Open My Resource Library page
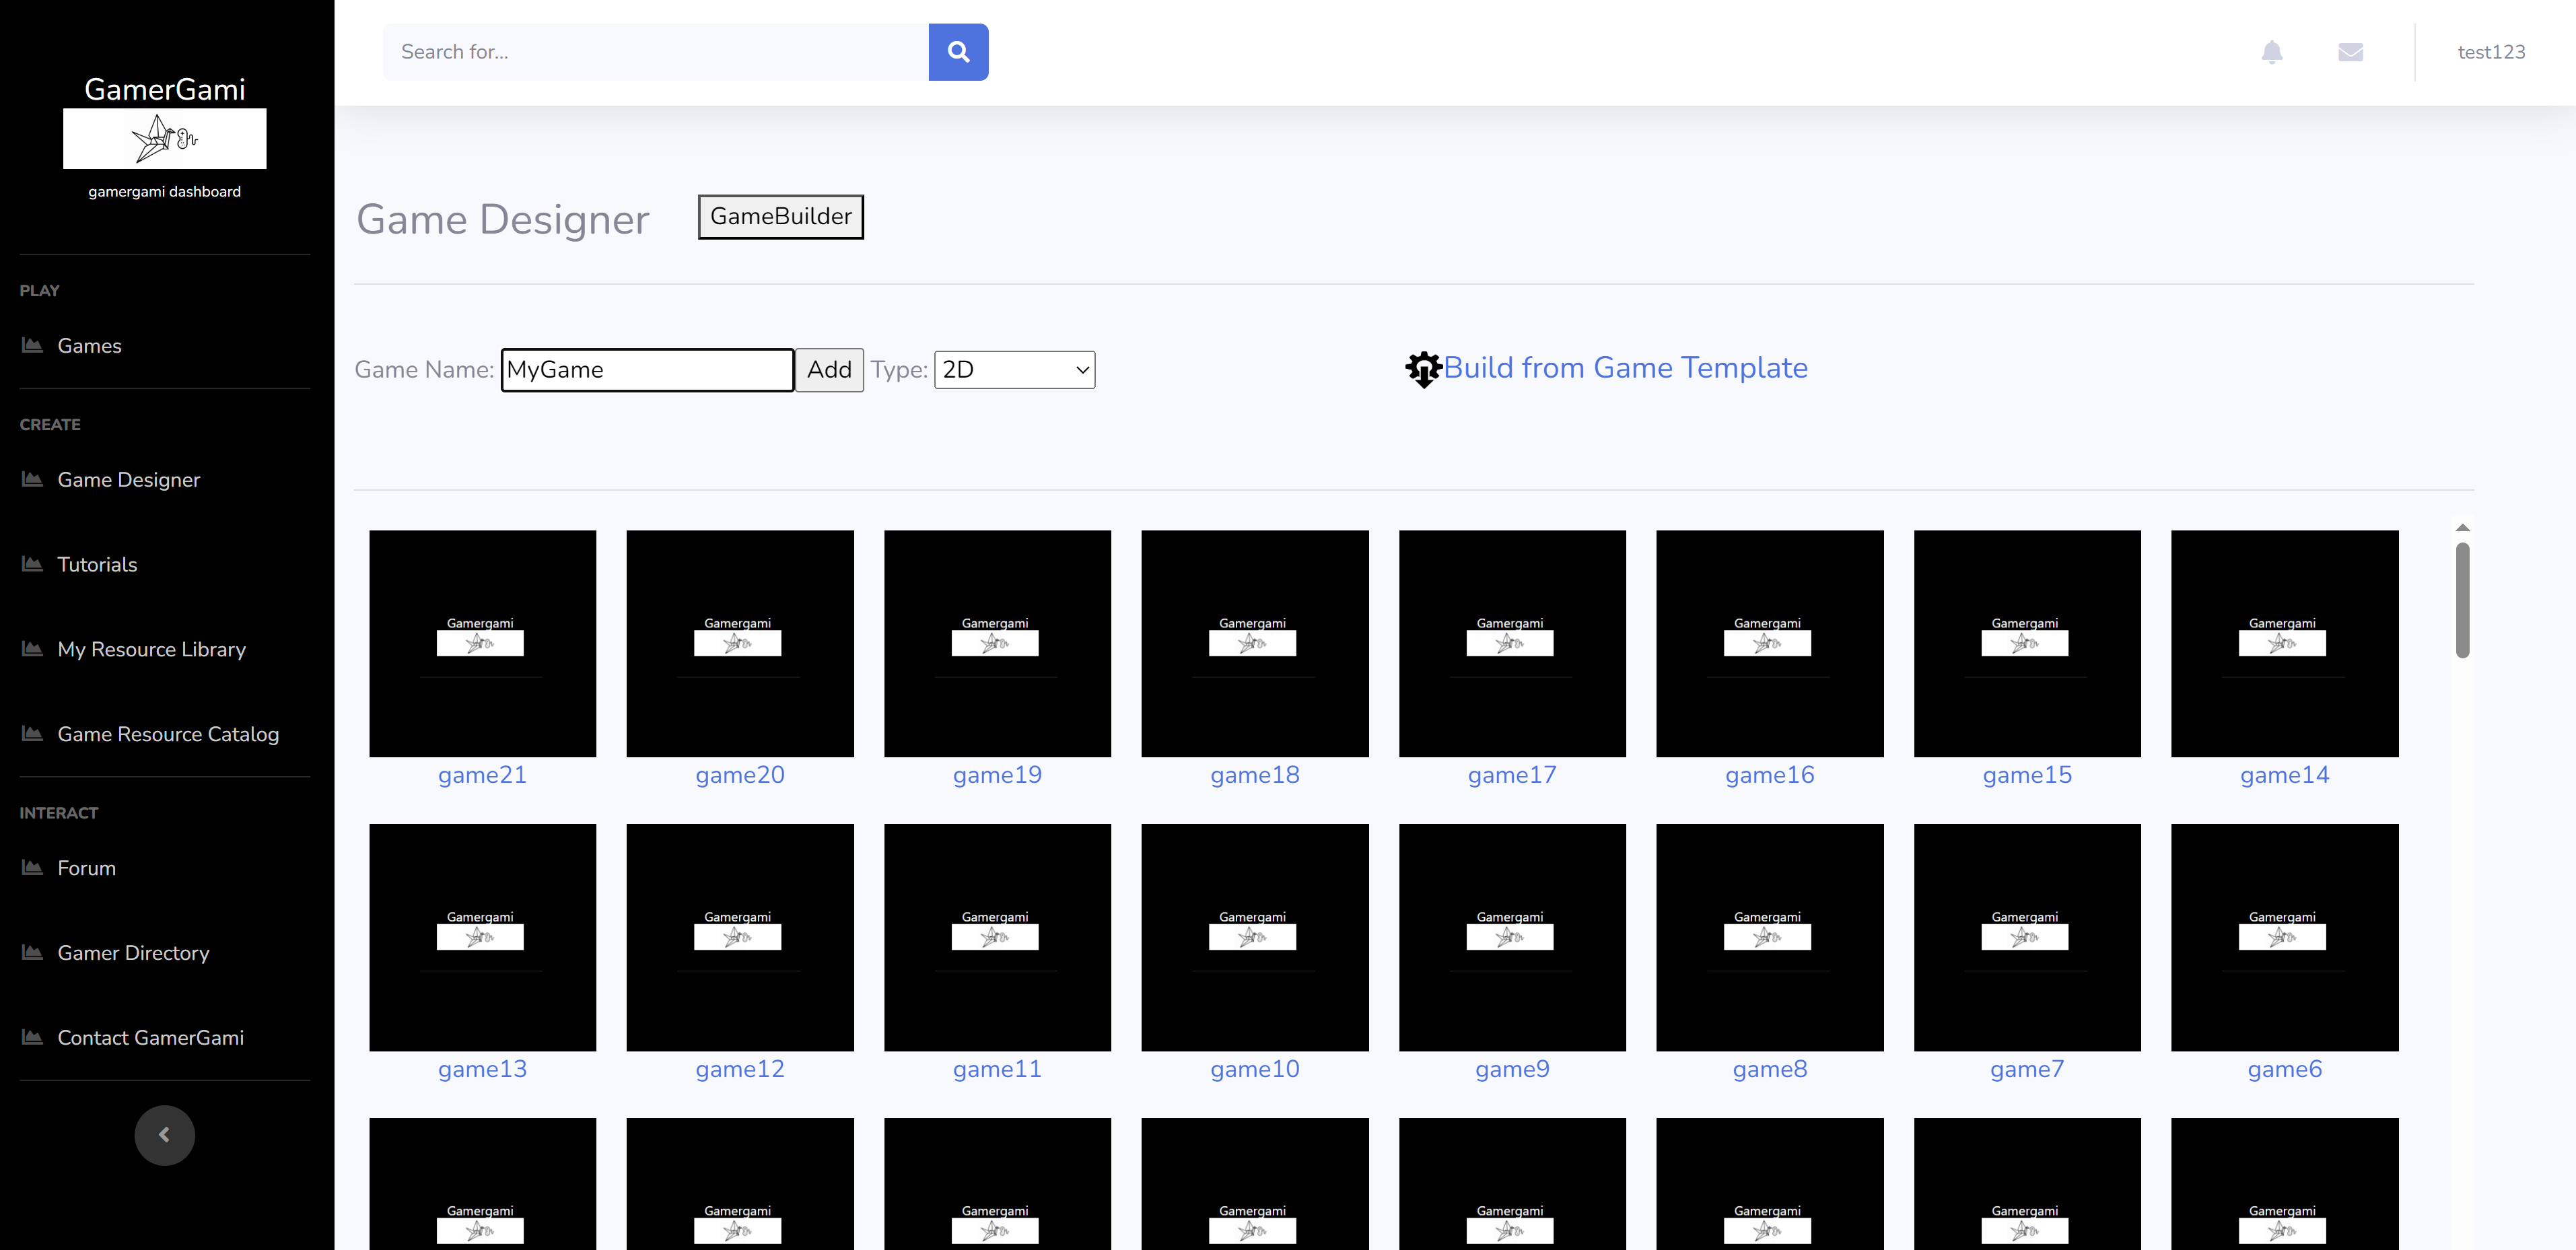 (x=151, y=650)
